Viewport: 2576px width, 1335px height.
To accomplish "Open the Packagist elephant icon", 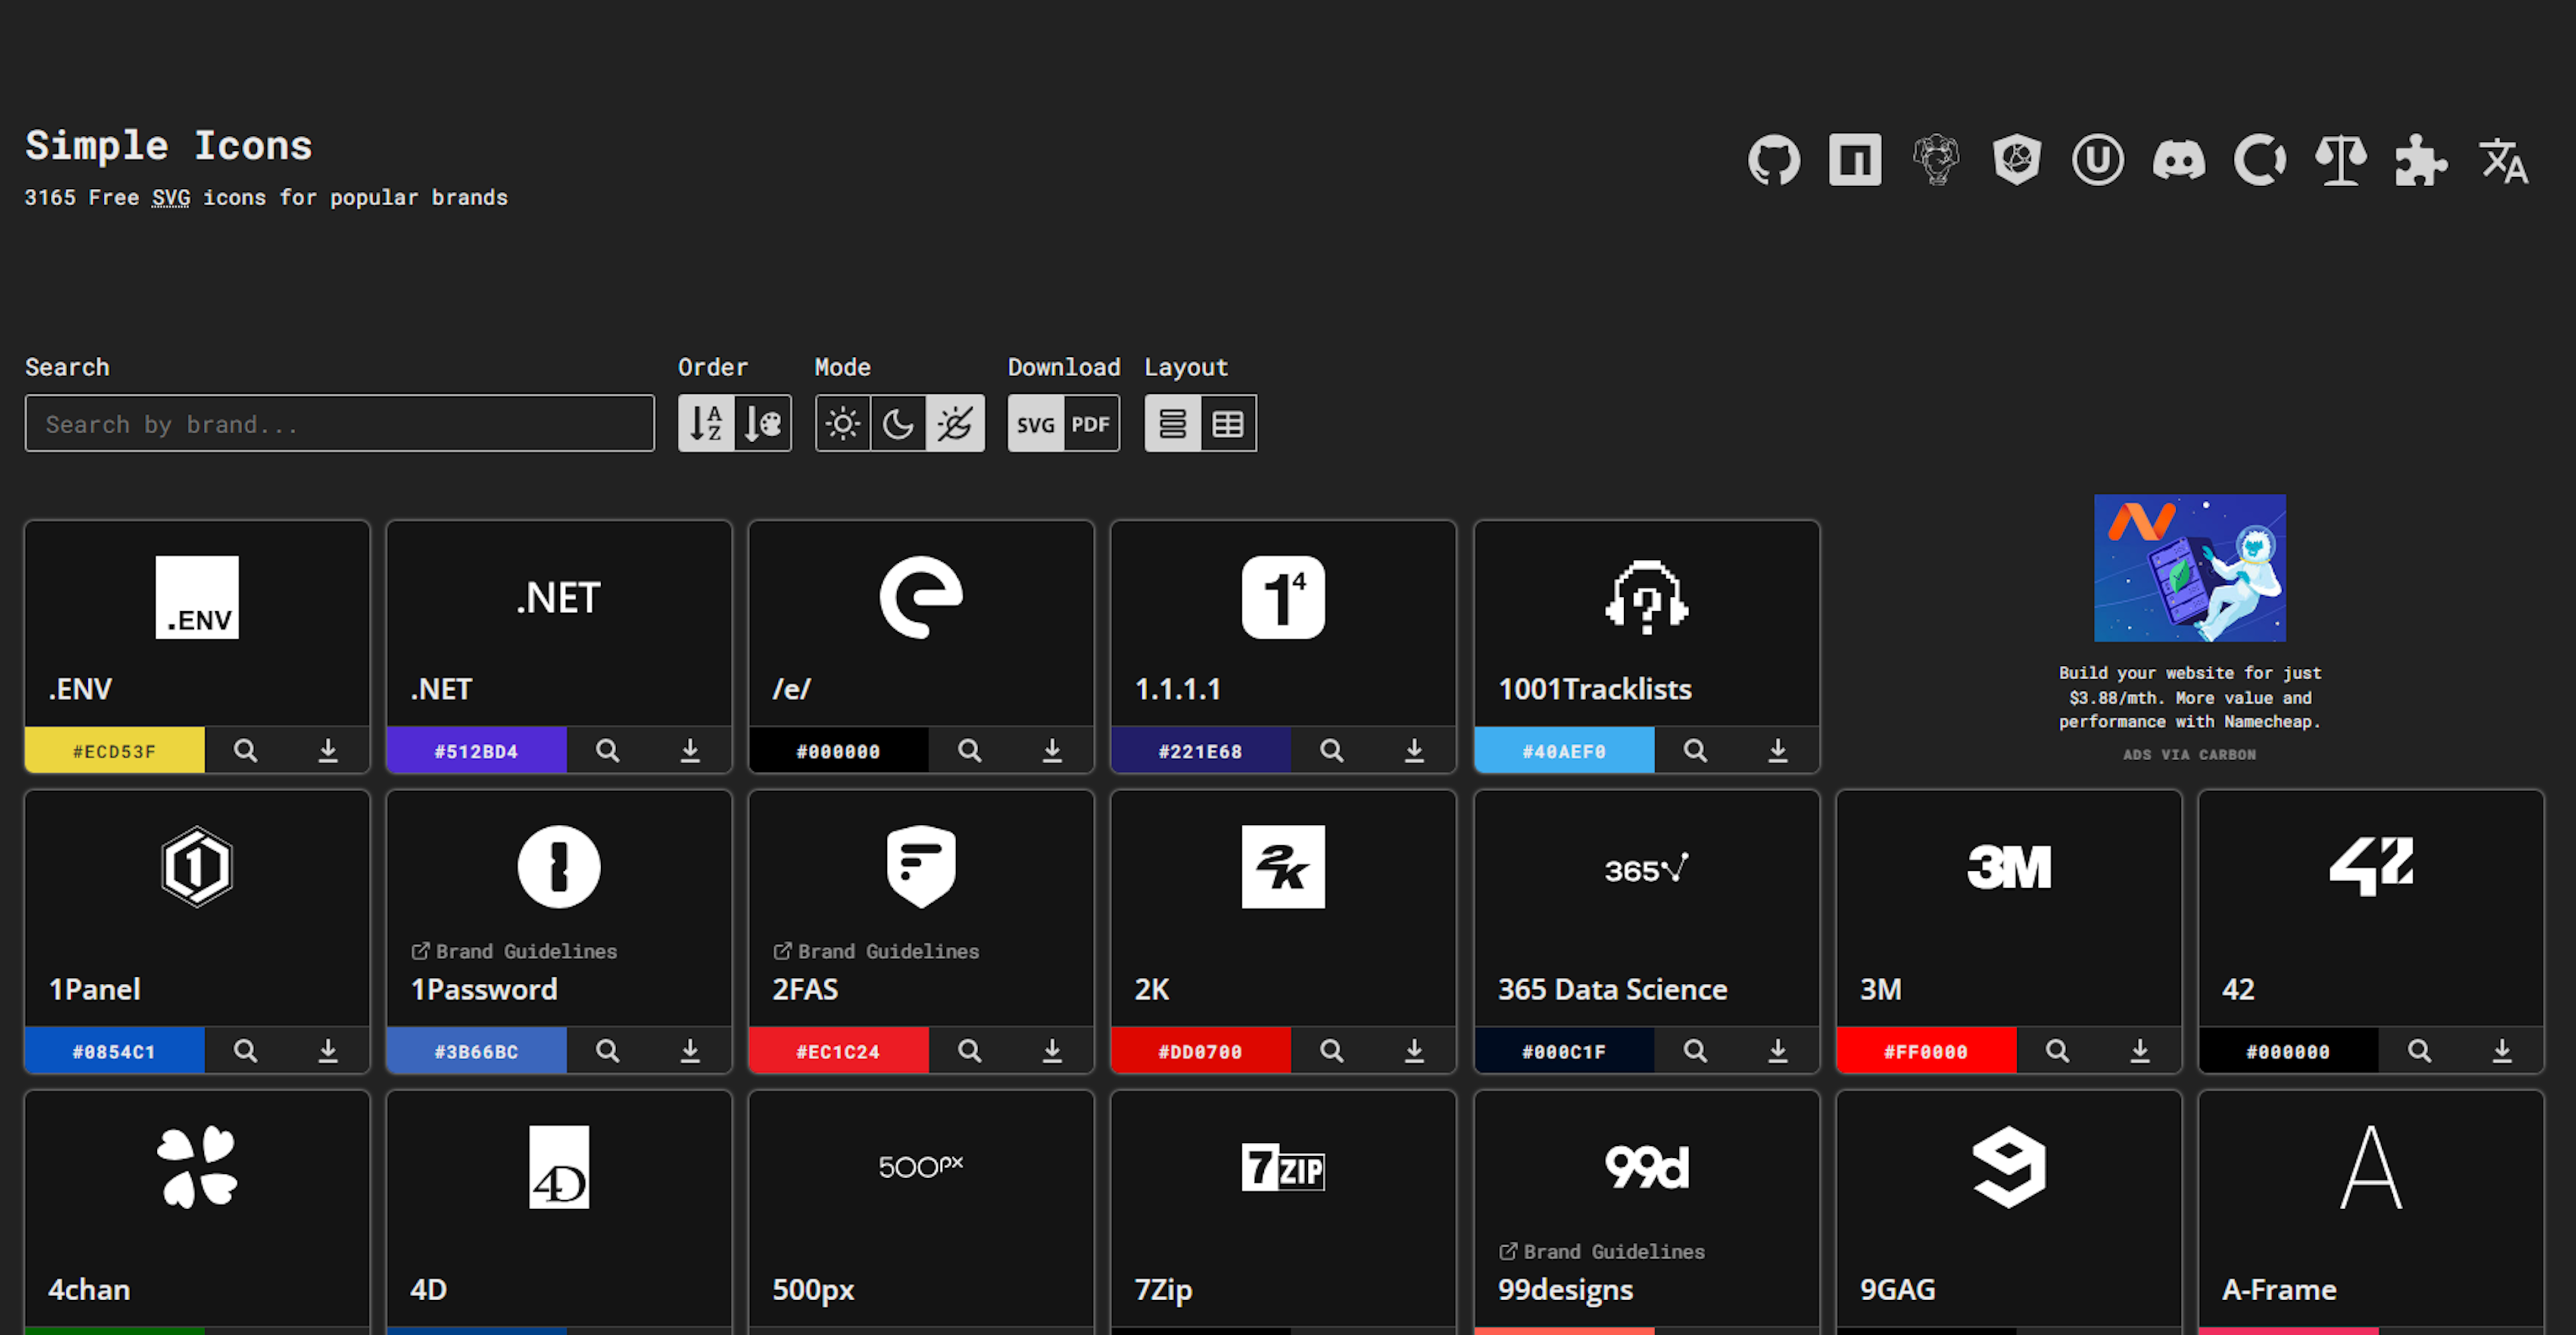I will (1936, 160).
